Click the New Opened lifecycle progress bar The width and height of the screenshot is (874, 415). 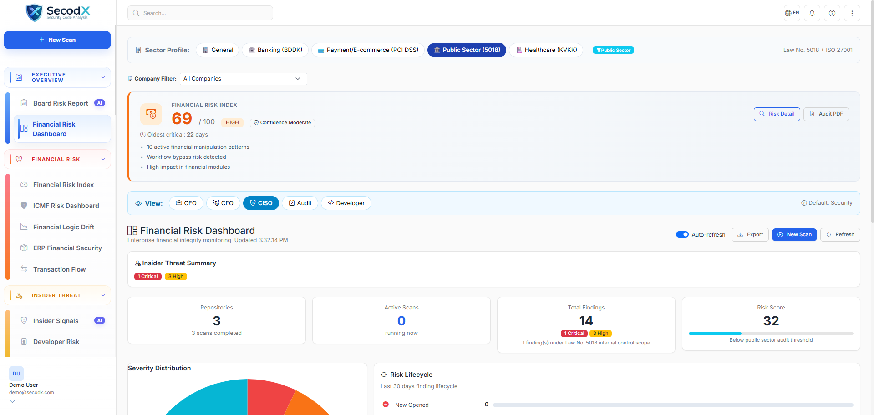pos(673,405)
